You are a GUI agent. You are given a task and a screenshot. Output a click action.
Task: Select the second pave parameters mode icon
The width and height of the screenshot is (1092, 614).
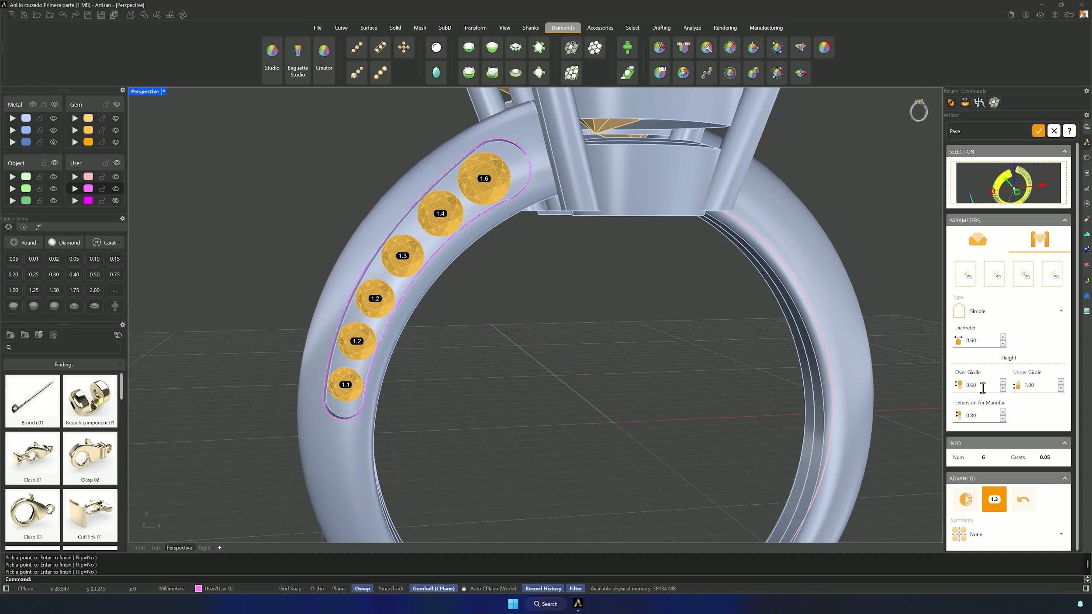point(1040,239)
